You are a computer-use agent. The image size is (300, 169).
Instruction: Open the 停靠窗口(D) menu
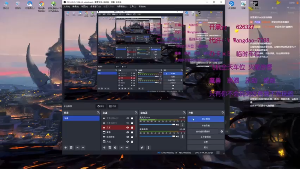(96, 6)
